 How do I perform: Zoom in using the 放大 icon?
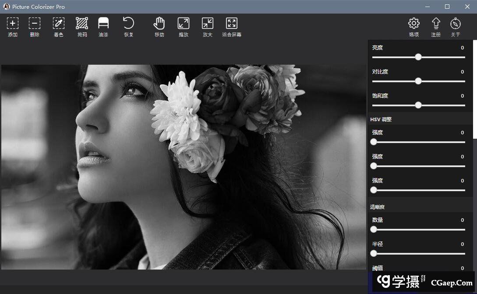coord(207,26)
